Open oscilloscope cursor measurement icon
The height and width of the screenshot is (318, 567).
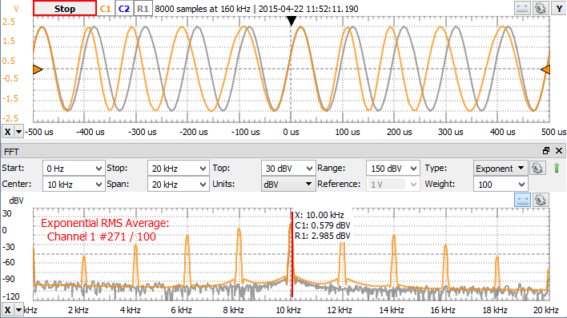[522, 8]
